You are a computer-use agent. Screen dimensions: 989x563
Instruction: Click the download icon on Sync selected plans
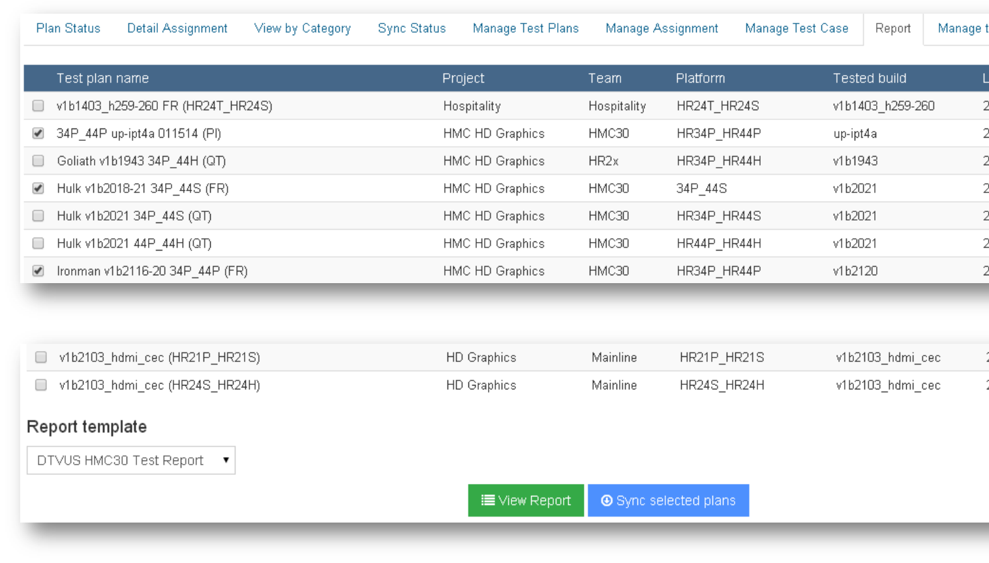607,500
